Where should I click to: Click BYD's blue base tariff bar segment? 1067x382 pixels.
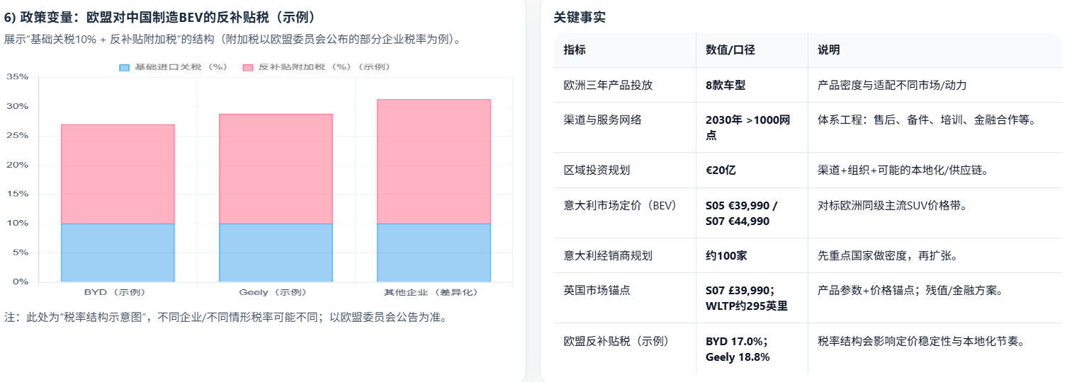(x=118, y=253)
